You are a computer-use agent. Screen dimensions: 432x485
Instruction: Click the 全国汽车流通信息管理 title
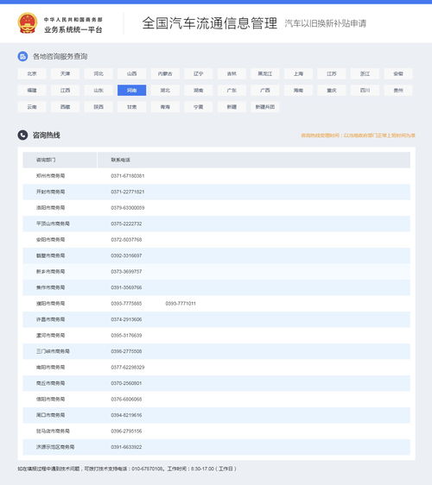pos(210,23)
